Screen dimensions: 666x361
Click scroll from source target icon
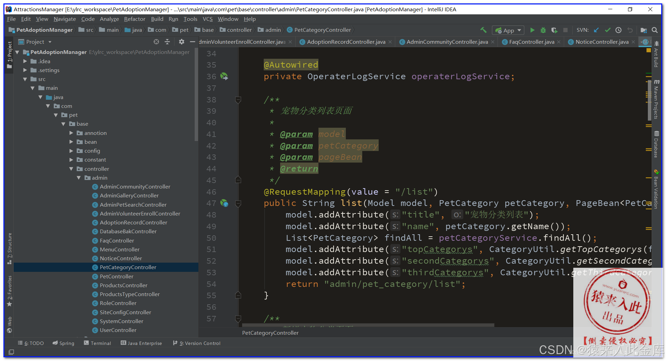[156, 42]
